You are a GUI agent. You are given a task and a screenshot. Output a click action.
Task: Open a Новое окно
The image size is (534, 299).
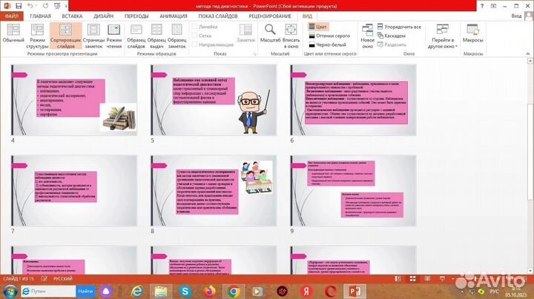coord(367,36)
